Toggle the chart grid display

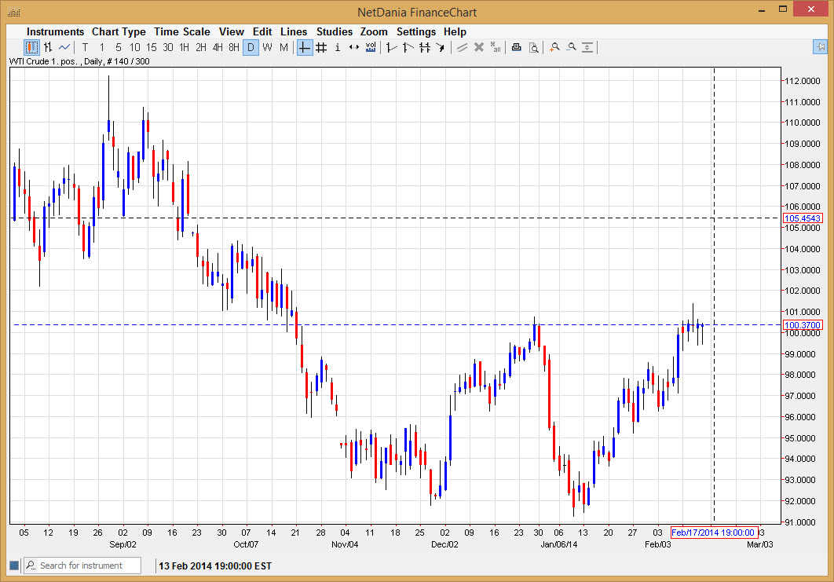(321, 47)
